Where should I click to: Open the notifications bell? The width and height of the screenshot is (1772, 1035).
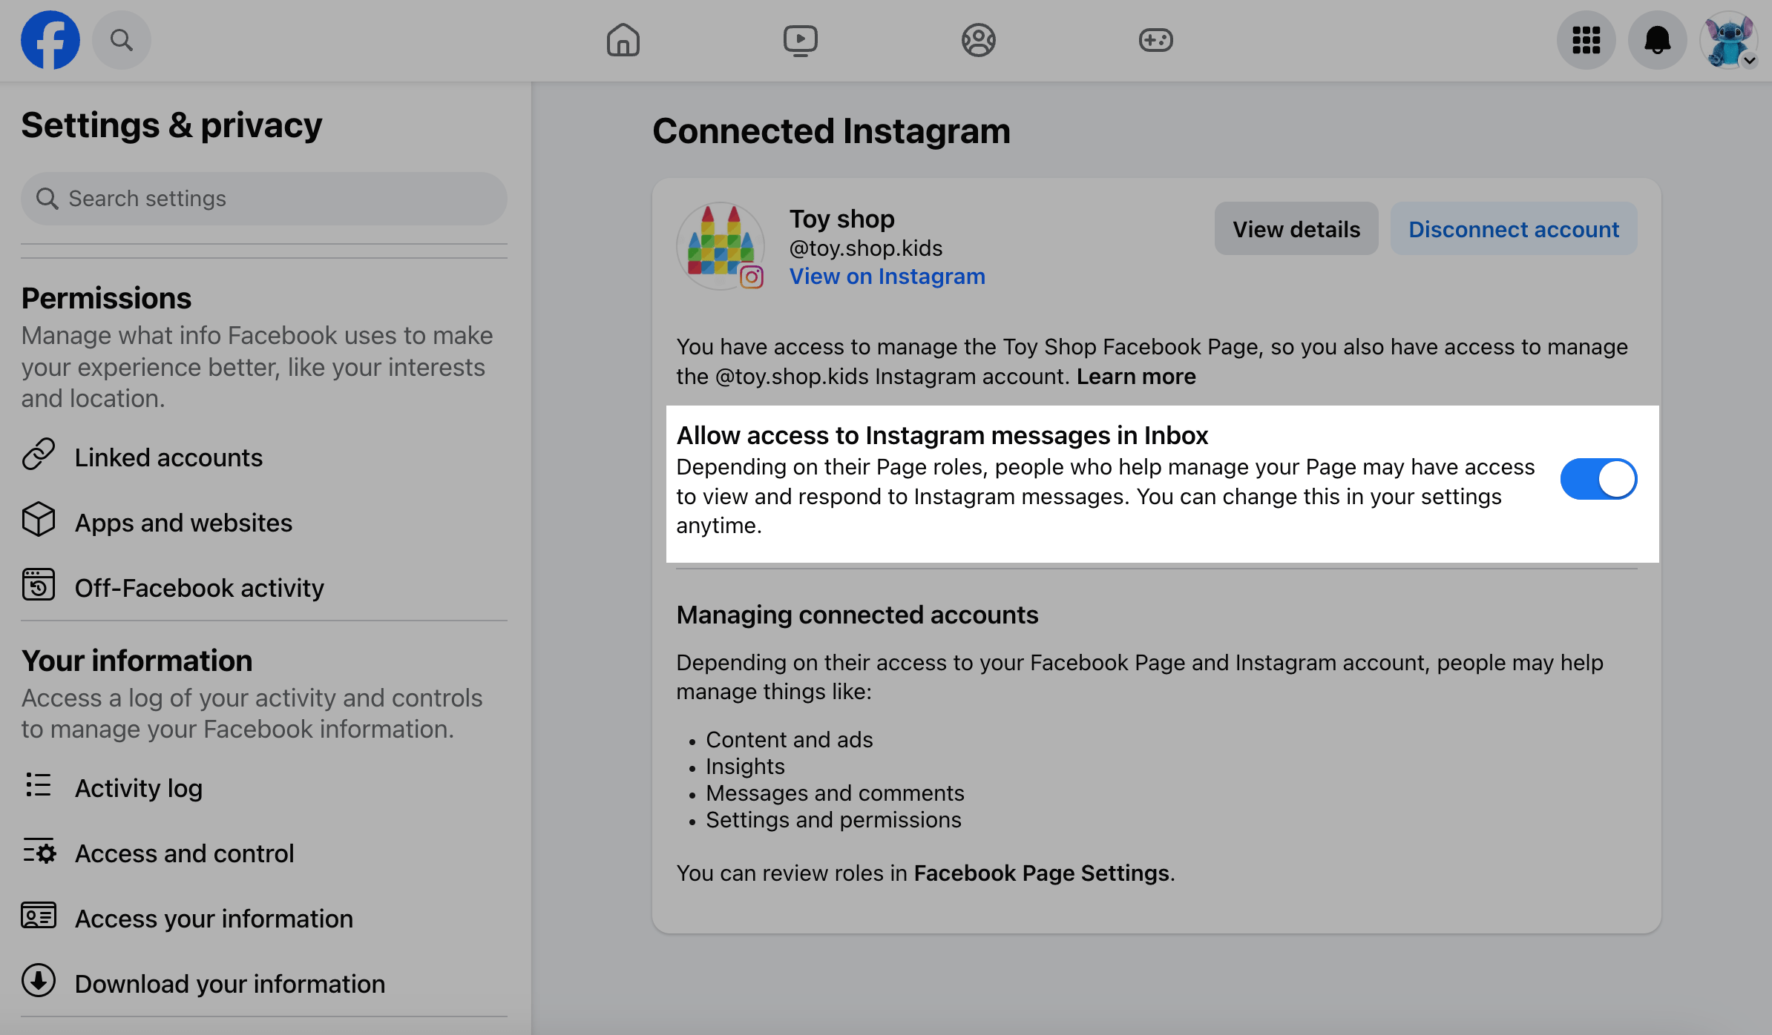click(x=1657, y=40)
